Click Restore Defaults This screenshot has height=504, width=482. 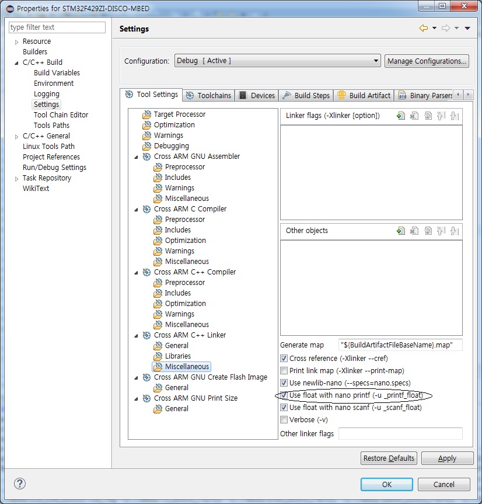(388, 458)
